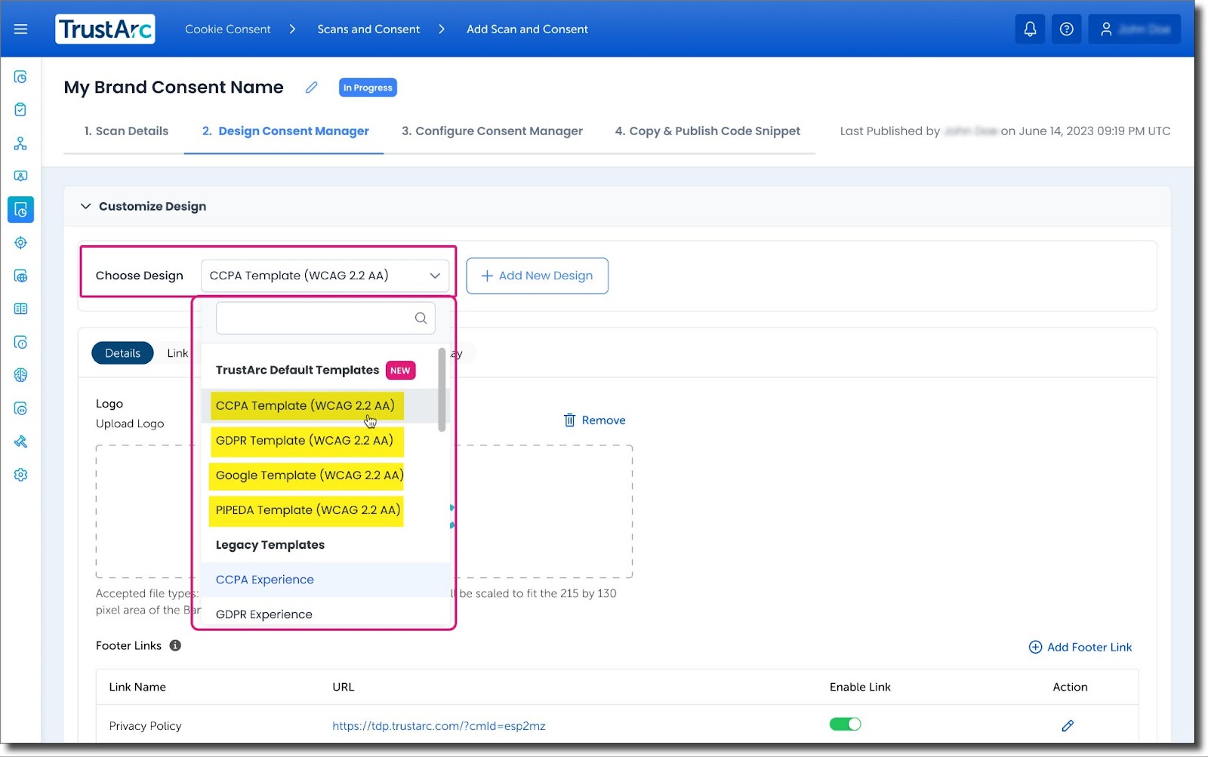This screenshot has height=757, width=1208.
Task: Select GDPR Template (WCAG 2.2 AA) from the list
Action: pyautogui.click(x=307, y=441)
